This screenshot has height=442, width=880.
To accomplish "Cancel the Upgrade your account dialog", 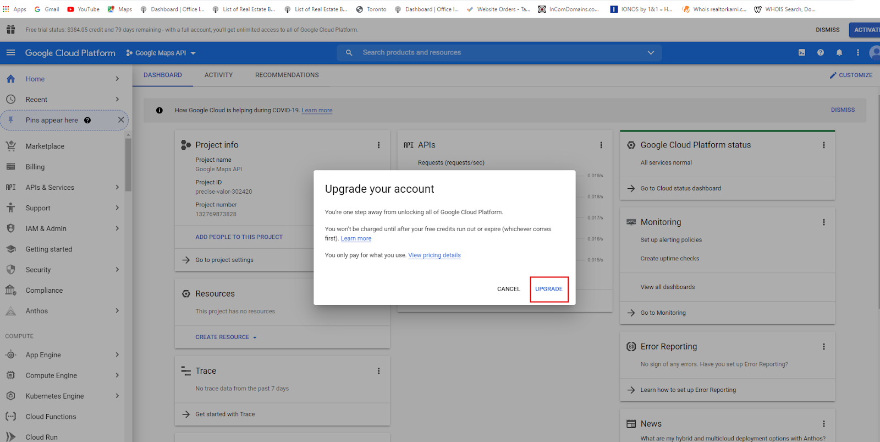I will point(508,289).
